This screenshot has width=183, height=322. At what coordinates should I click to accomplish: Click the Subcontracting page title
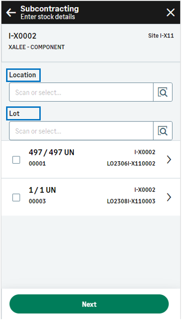[50, 9]
